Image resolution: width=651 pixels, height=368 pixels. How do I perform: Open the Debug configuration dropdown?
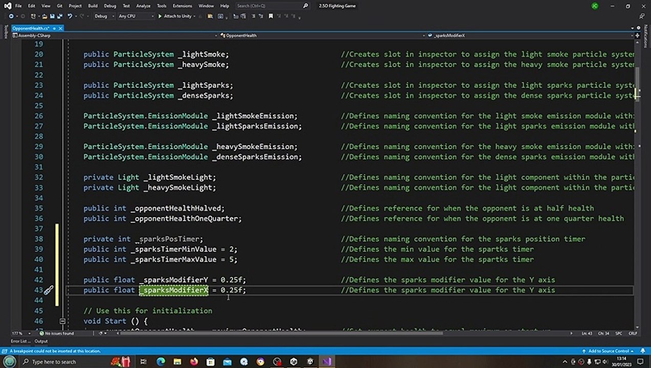click(x=103, y=16)
